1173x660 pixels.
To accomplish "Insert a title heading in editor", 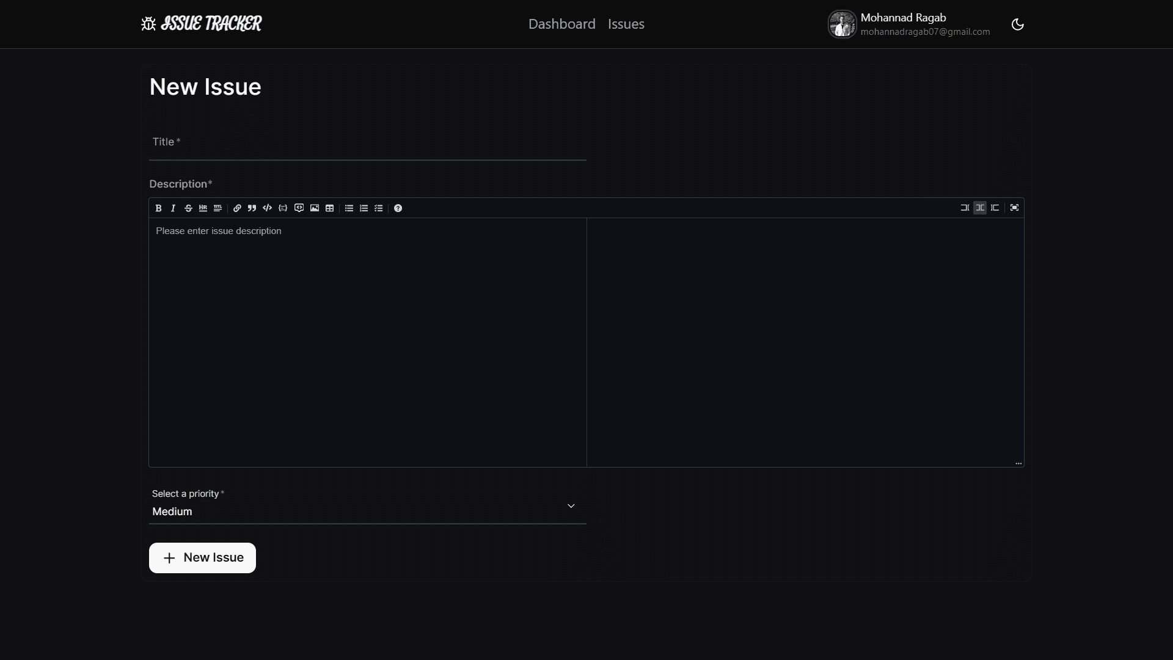I will click(x=217, y=208).
